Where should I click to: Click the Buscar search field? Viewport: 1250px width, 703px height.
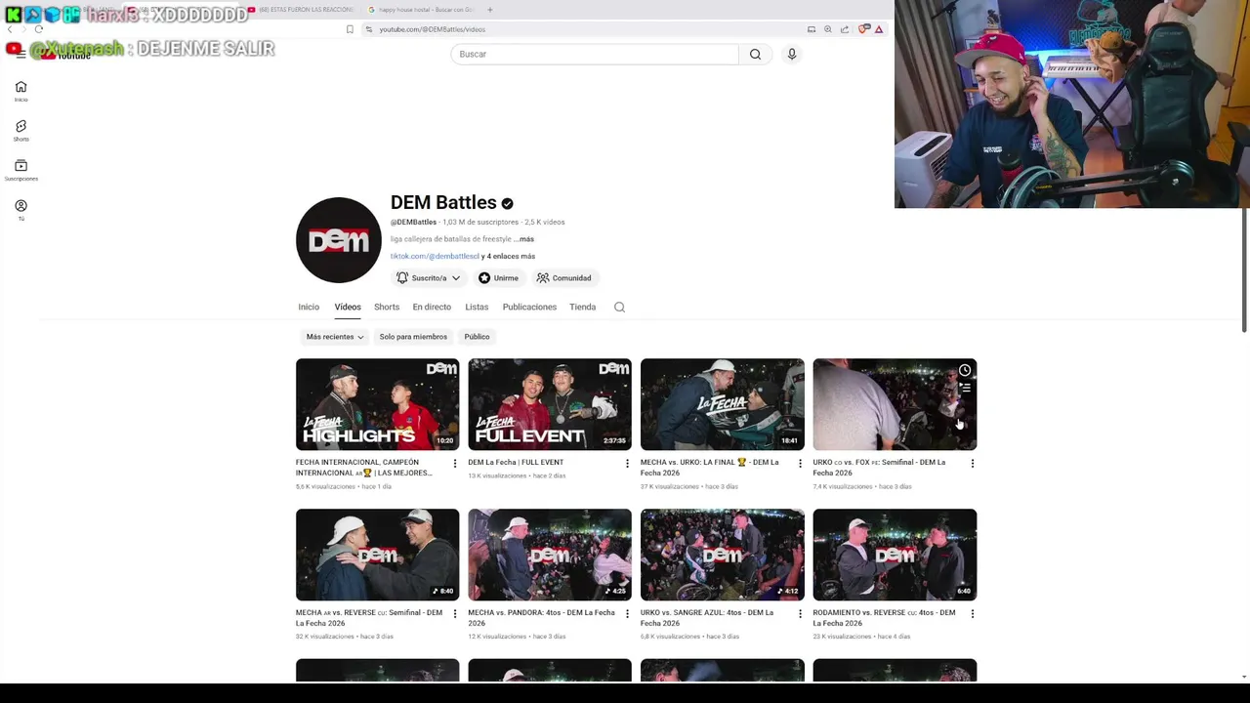click(x=595, y=54)
